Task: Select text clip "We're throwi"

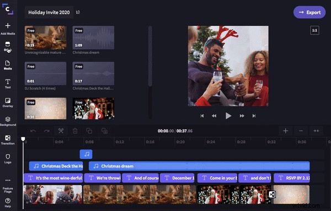Action: pos(103,178)
